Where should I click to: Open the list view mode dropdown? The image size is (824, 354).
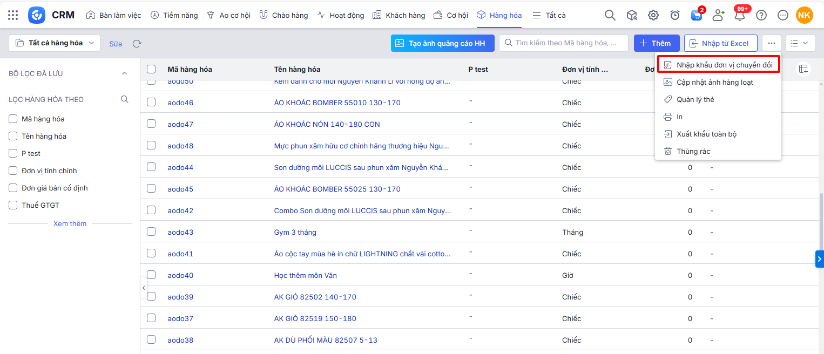click(x=800, y=43)
